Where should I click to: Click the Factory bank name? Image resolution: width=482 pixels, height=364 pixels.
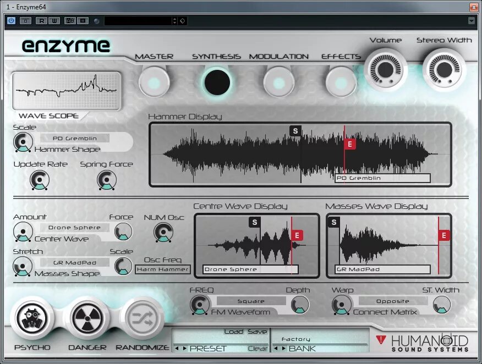295,339
